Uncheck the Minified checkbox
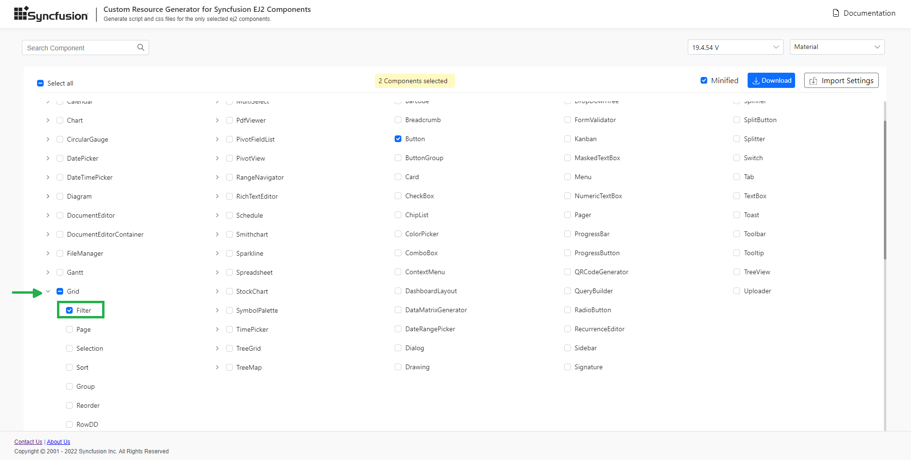 (x=704, y=80)
